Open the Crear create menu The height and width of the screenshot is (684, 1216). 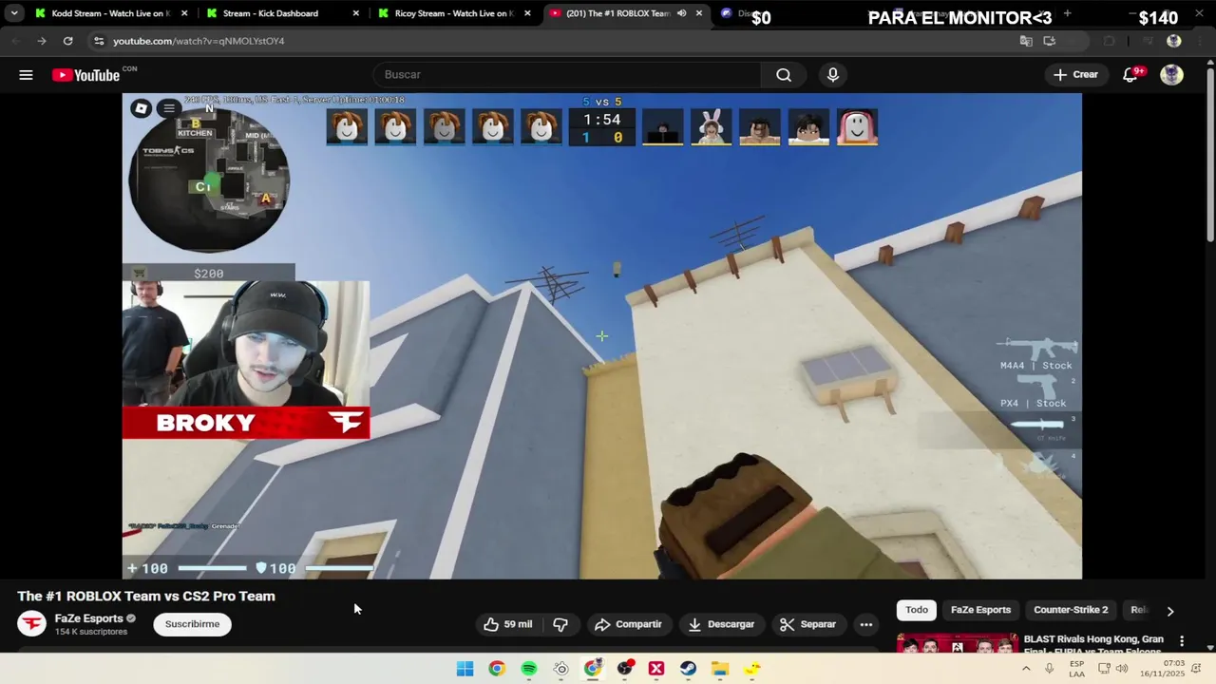click(1075, 75)
